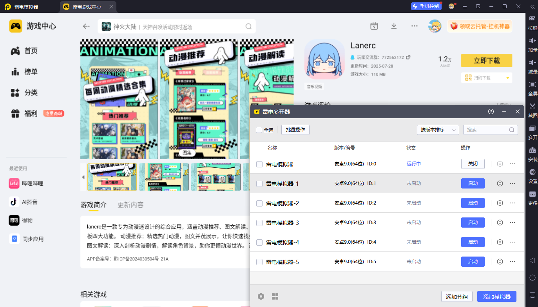Open settings icon for 雷电模拟器-1

pyautogui.click(x=500, y=183)
